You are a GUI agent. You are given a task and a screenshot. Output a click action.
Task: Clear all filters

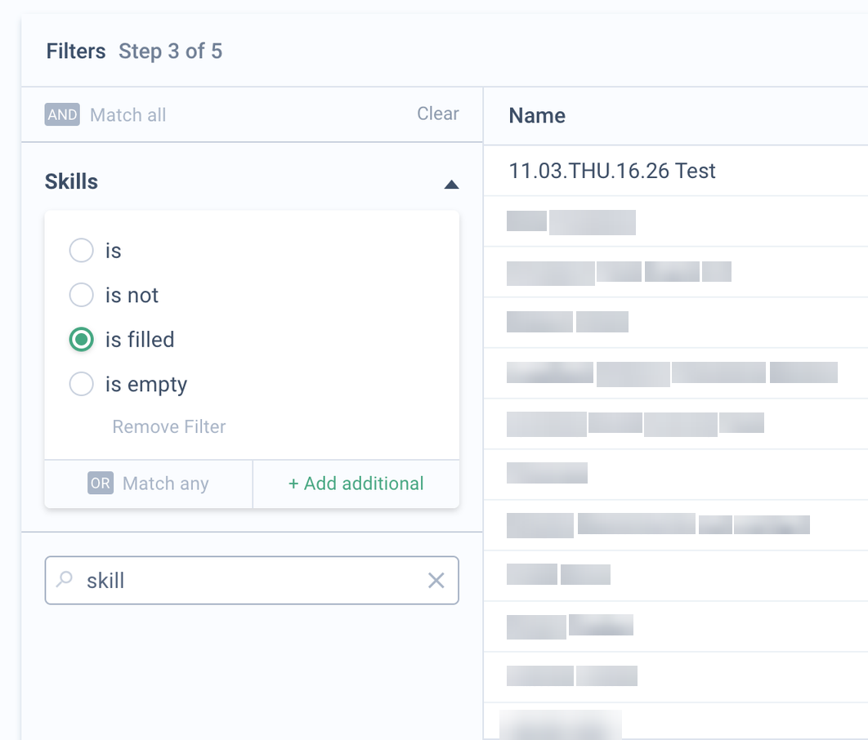438,114
